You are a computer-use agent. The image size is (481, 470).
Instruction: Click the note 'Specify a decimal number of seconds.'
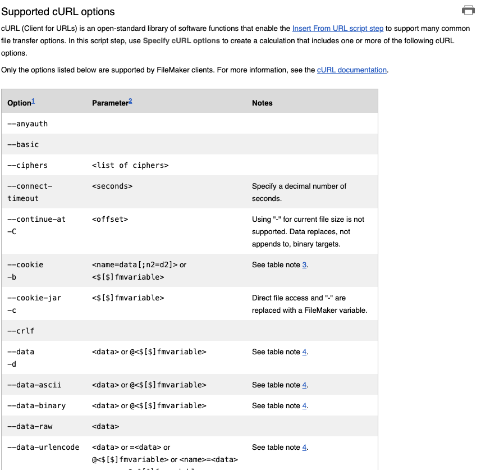point(299,193)
